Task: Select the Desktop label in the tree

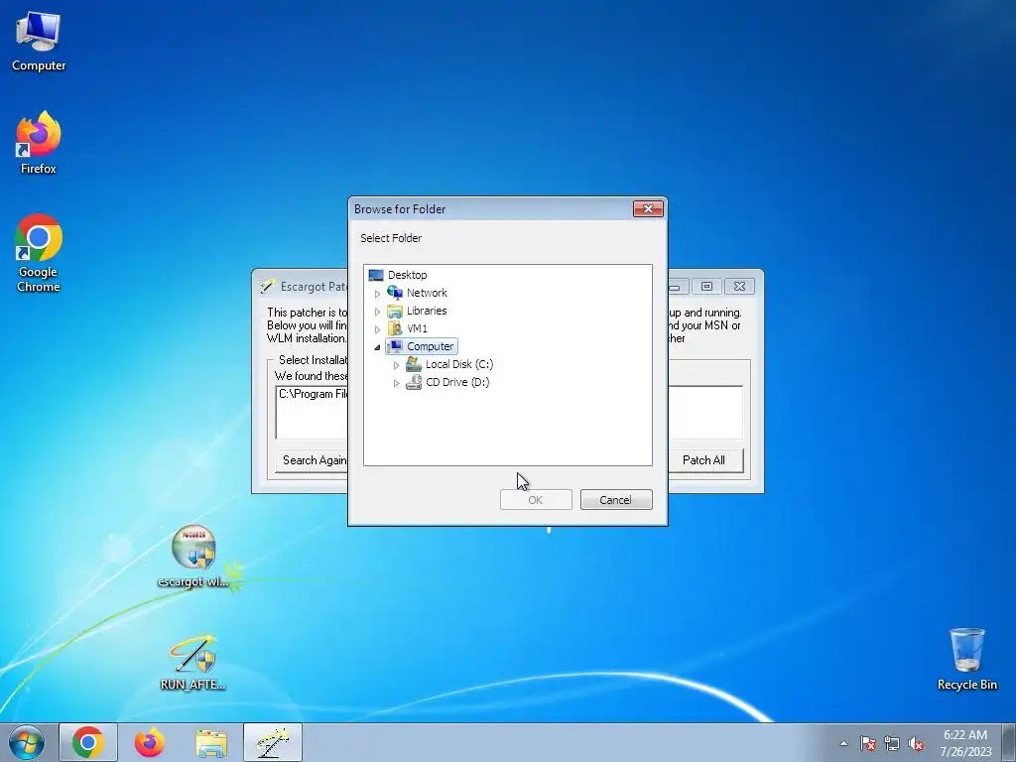Action: pyautogui.click(x=407, y=275)
